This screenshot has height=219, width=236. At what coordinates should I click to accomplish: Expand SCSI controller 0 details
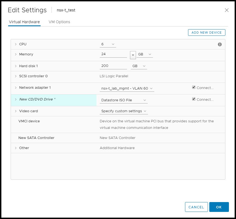(x=16, y=76)
